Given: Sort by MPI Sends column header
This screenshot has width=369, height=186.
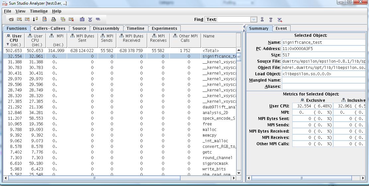Looking at the screenshot, I should coord(107,40).
